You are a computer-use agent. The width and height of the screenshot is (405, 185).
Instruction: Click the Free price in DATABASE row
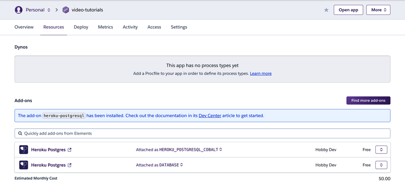366,165
